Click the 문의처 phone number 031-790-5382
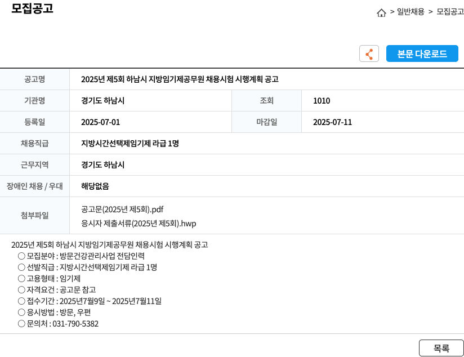 pyautogui.click(x=75, y=324)
